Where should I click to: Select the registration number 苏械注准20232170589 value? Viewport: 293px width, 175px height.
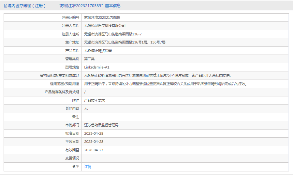[x=102, y=18]
